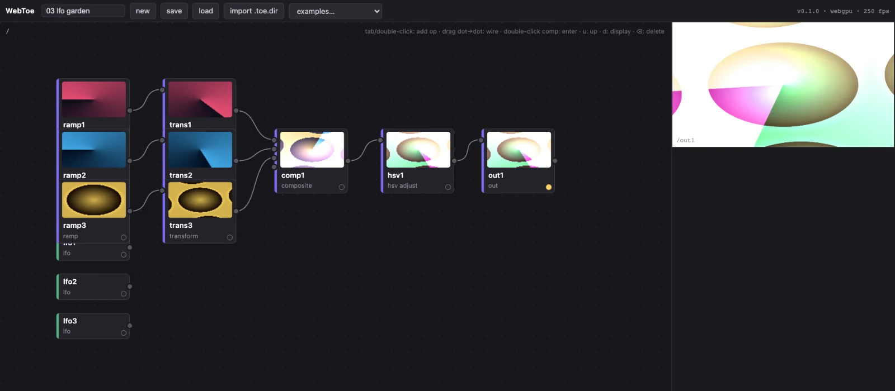
Task: Click the 'ramp' type label under ramp3
Action: [70, 236]
